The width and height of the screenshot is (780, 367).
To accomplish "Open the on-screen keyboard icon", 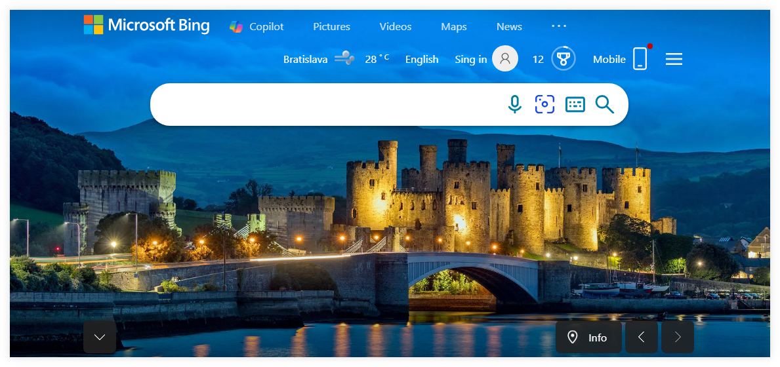I will click(575, 104).
